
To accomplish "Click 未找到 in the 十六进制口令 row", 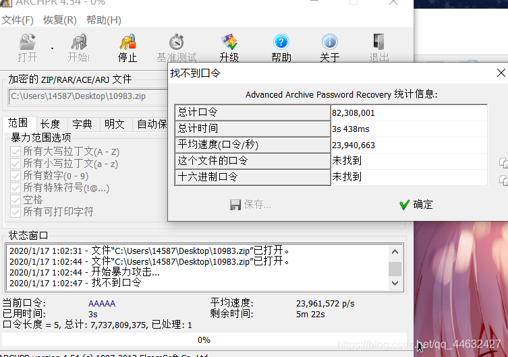I will (x=347, y=177).
